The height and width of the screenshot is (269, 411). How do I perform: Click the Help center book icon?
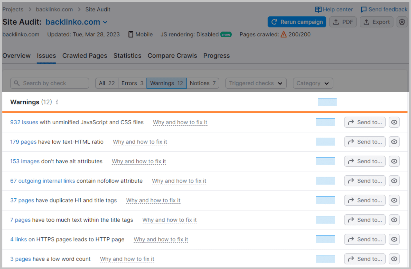(x=318, y=9)
